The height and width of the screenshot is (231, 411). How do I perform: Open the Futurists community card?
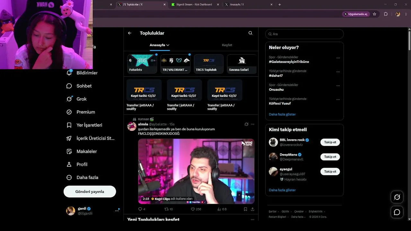point(142,64)
